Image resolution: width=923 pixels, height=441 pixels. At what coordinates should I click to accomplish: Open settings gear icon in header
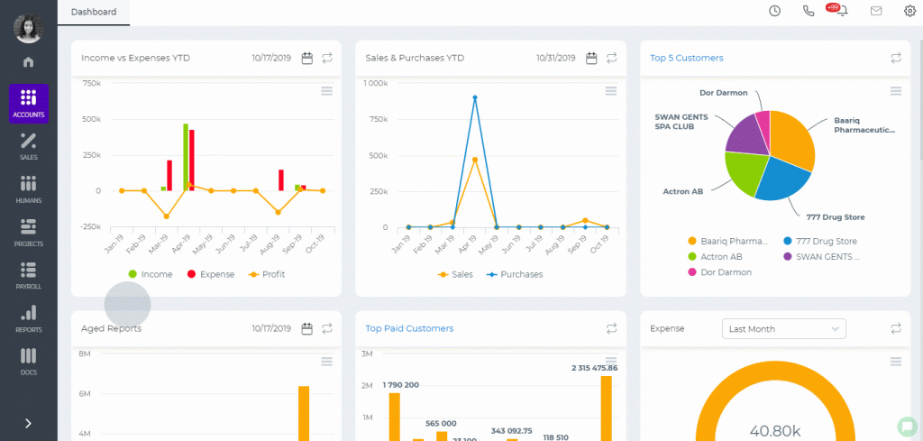tap(910, 11)
